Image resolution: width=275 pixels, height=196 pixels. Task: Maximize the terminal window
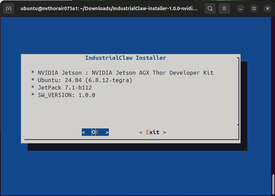(254, 8)
